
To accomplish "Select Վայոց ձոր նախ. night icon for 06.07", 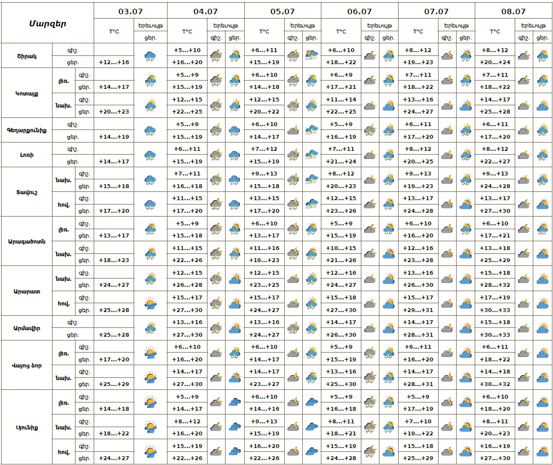I will click(370, 378).
